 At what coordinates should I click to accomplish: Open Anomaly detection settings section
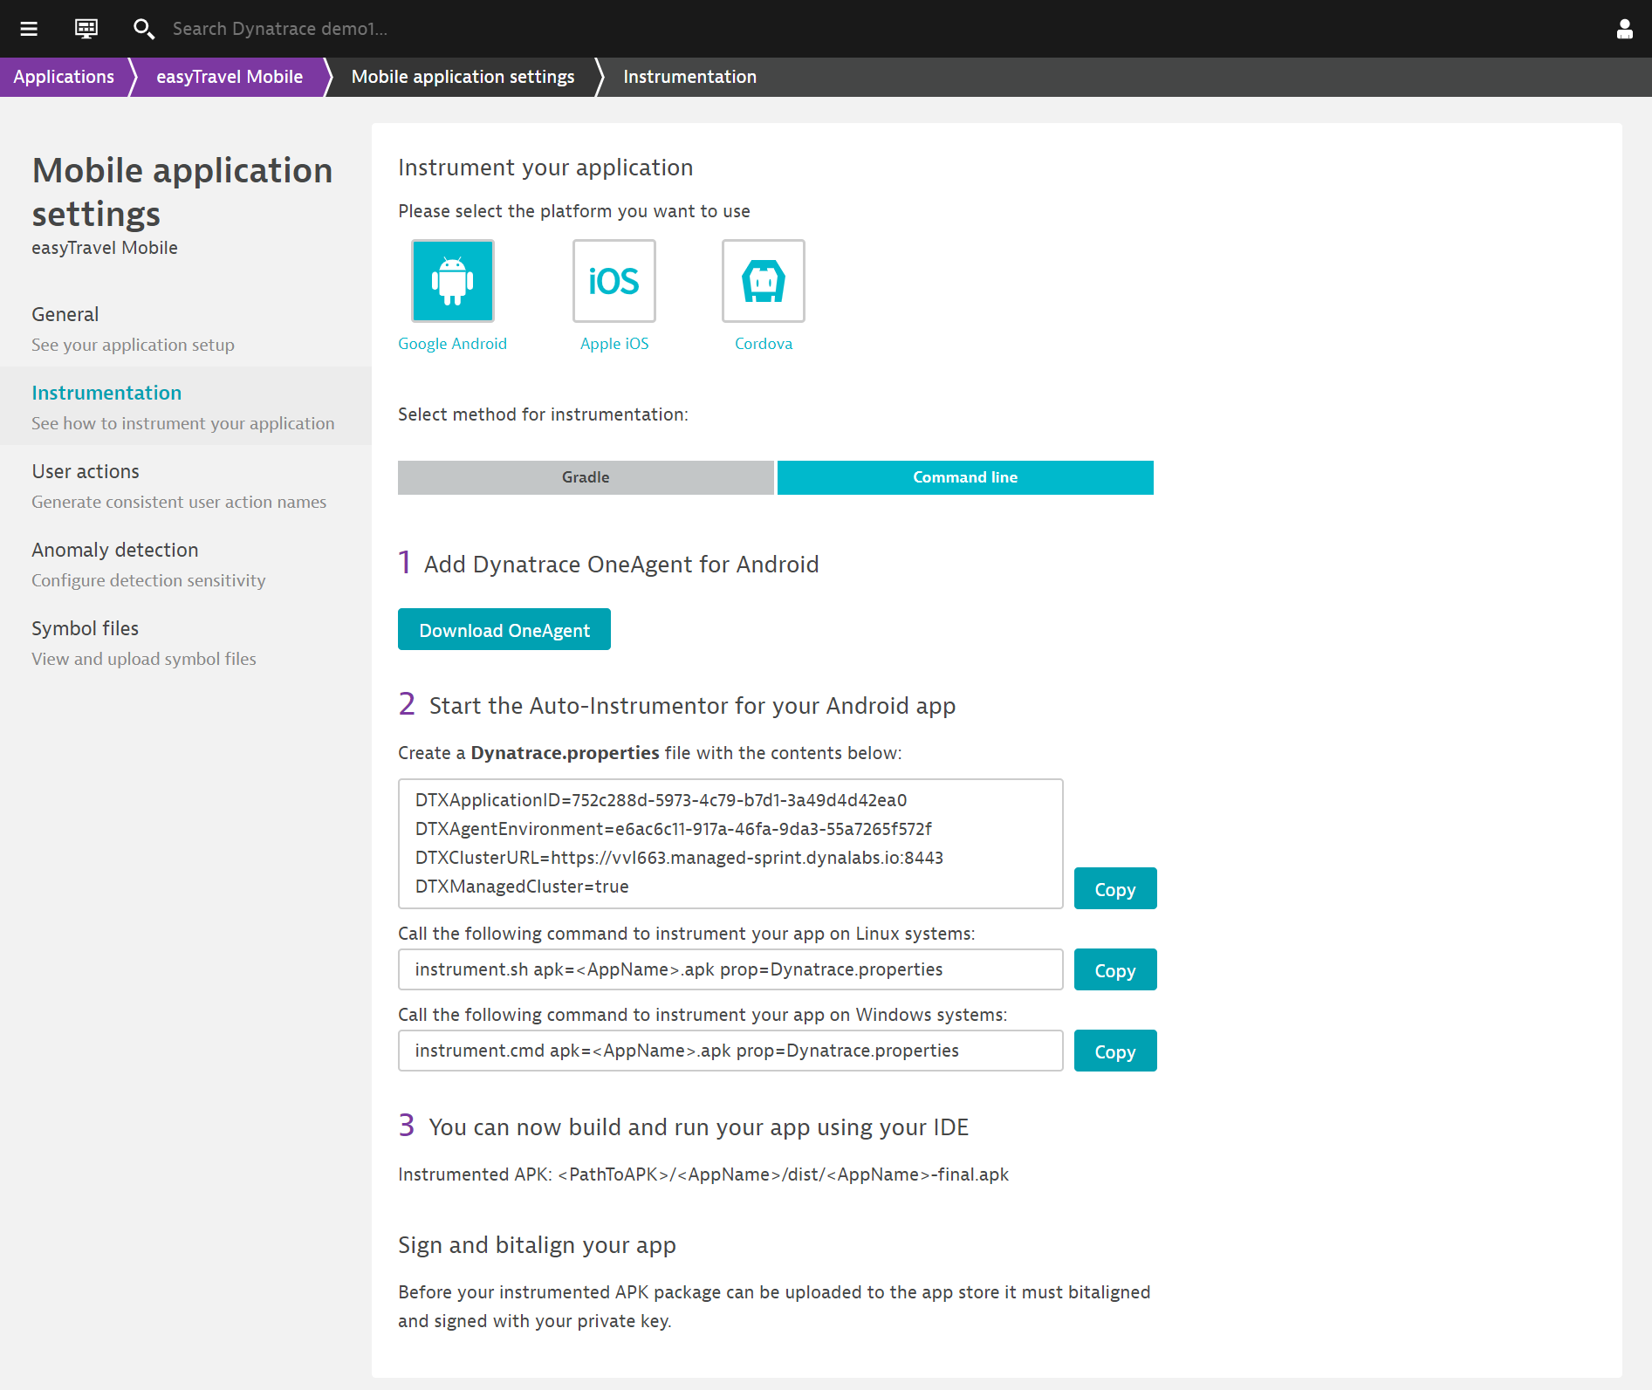coord(115,551)
